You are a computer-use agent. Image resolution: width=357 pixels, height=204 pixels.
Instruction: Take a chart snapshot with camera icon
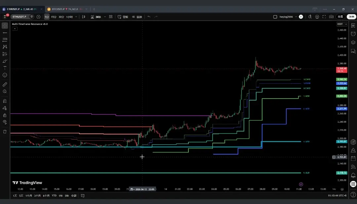(331, 17)
